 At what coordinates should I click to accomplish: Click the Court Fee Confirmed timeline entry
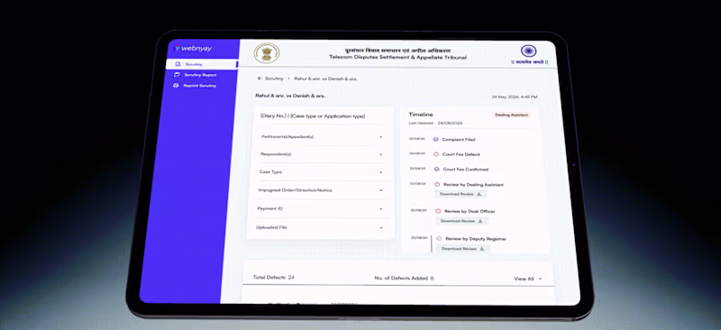tap(466, 170)
